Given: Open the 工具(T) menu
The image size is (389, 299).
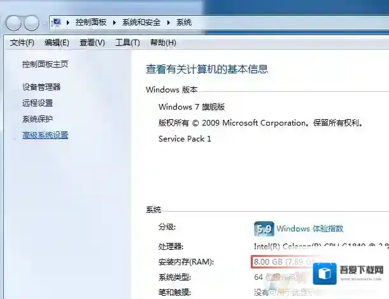Looking at the screenshot, I should point(127,43).
